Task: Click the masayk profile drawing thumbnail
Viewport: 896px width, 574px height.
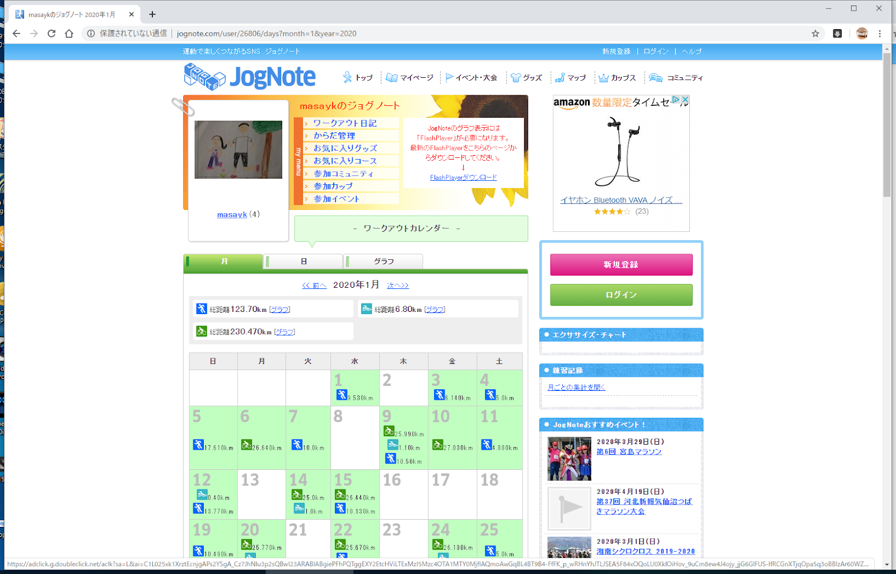Action: pos(239,150)
